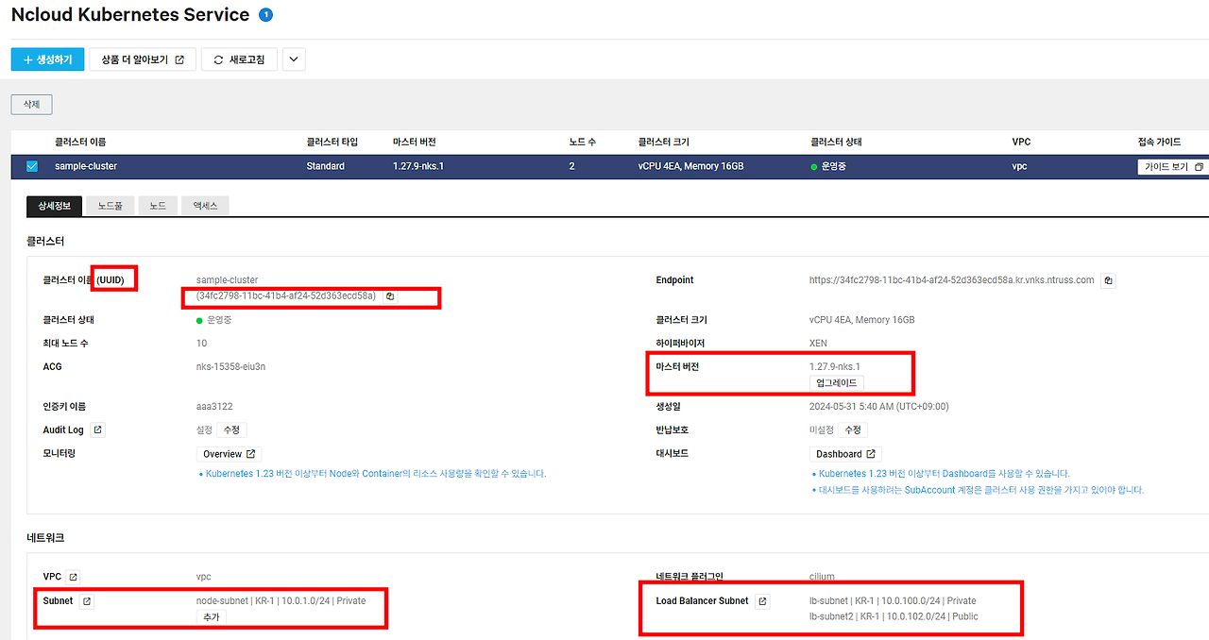Click the 1.27.9-nks.1 cell in table row
The width and height of the screenshot is (1209, 640).
[418, 166]
